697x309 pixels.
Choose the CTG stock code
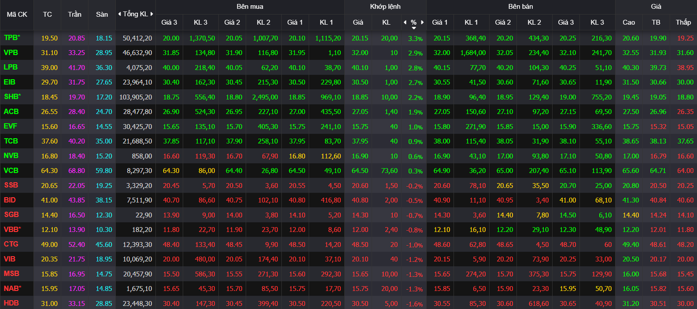(x=11, y=244)
